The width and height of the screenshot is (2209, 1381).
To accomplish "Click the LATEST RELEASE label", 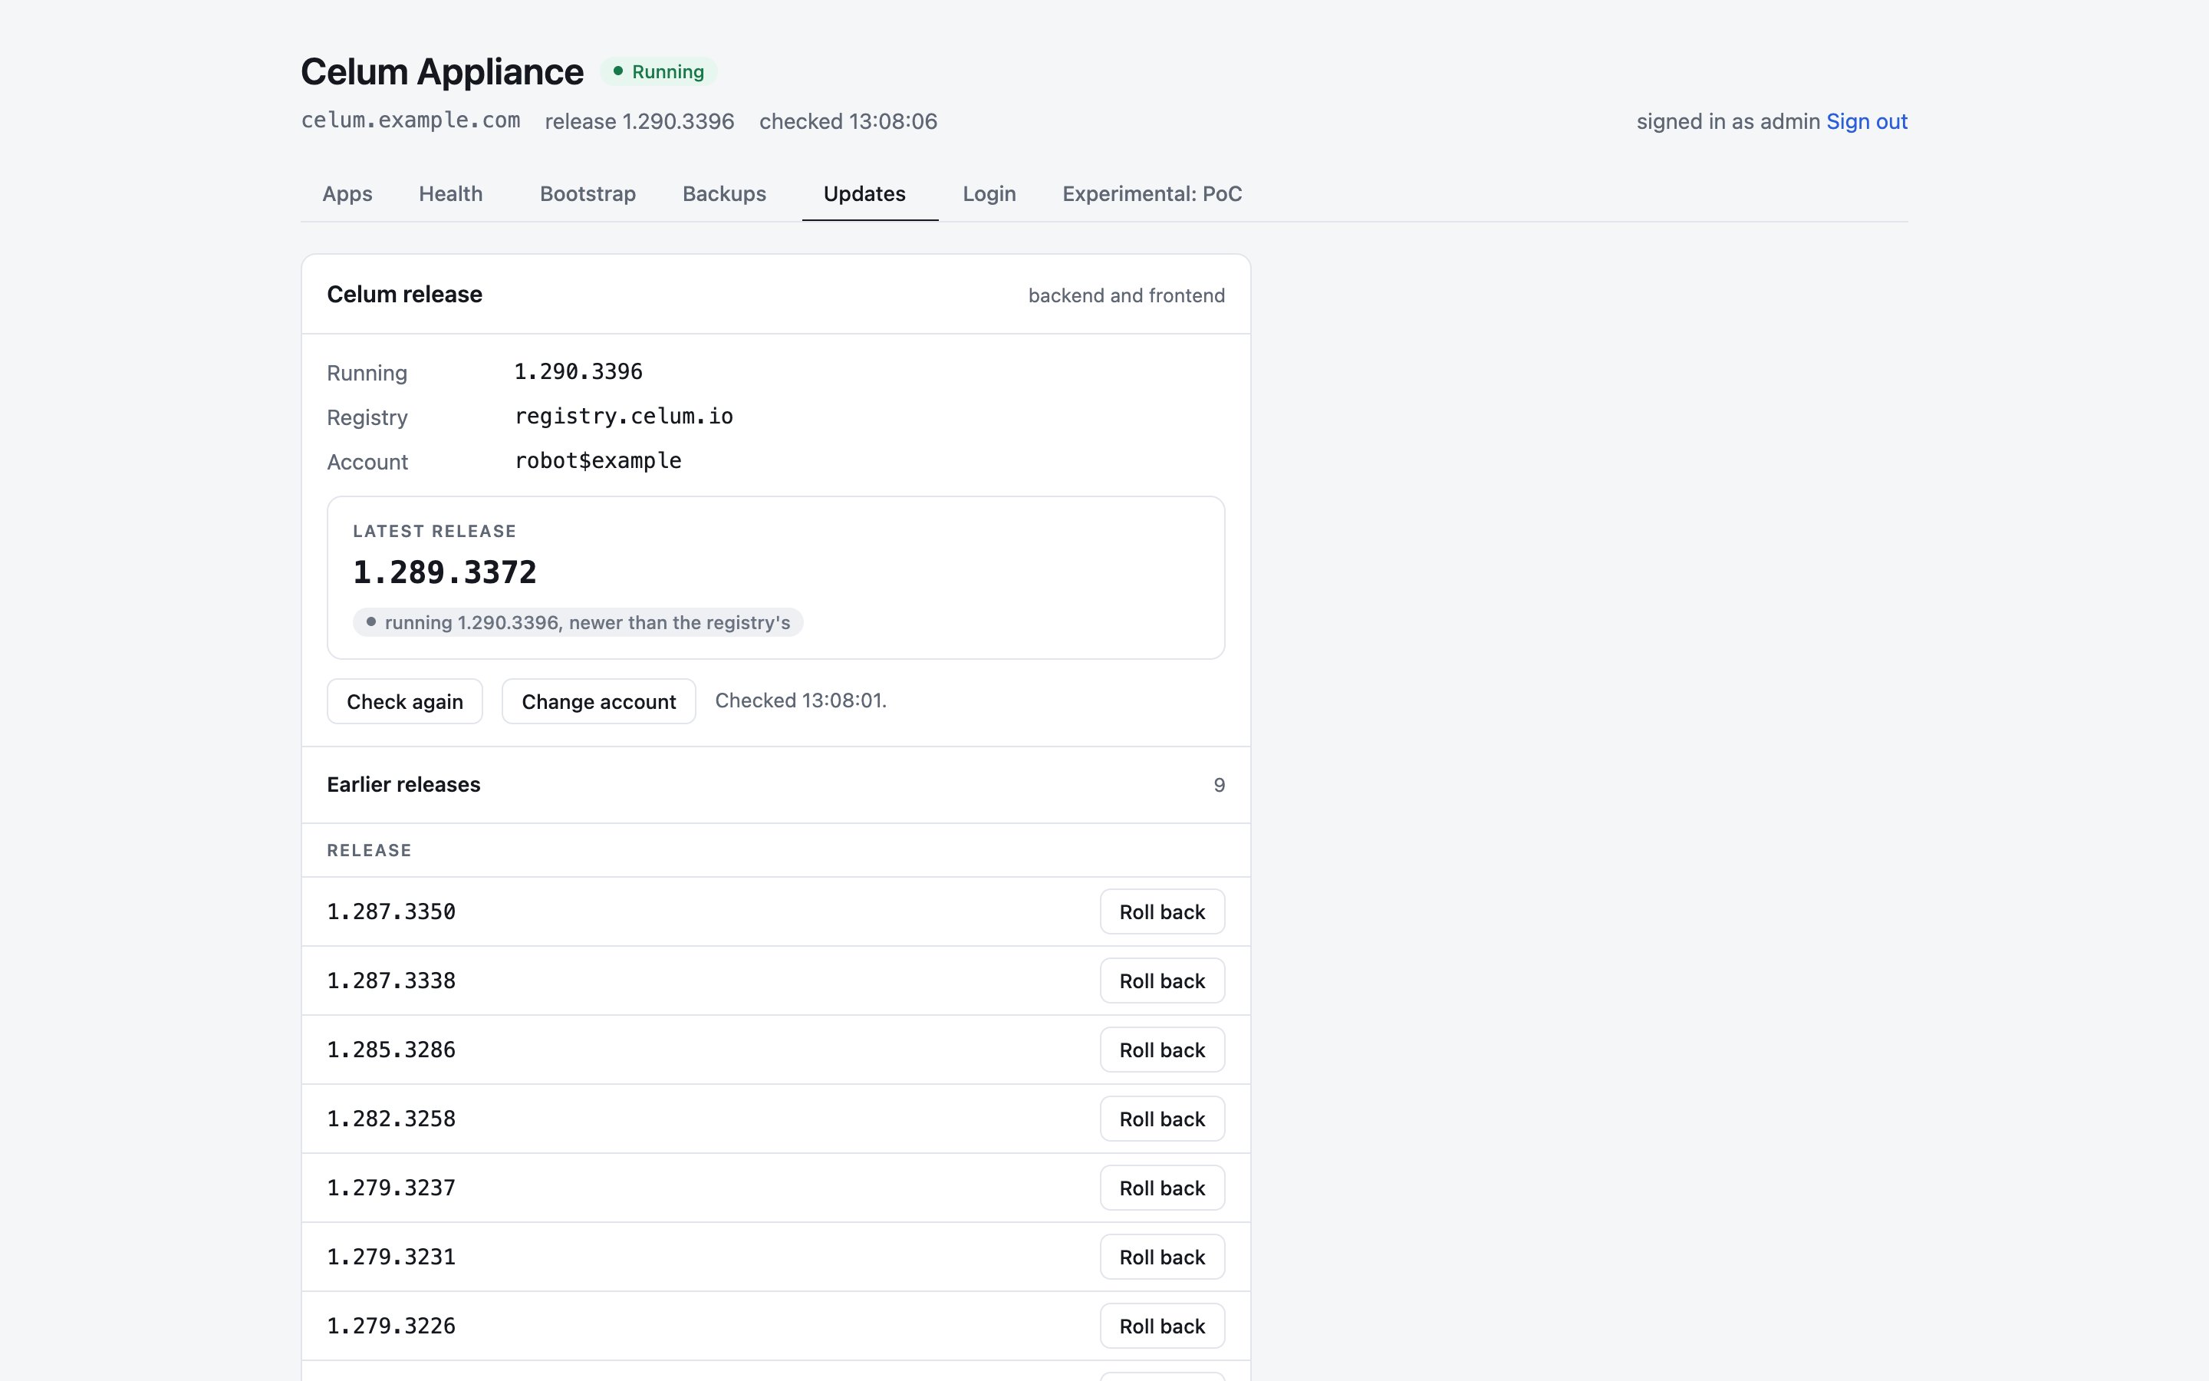I will [434, 532].
